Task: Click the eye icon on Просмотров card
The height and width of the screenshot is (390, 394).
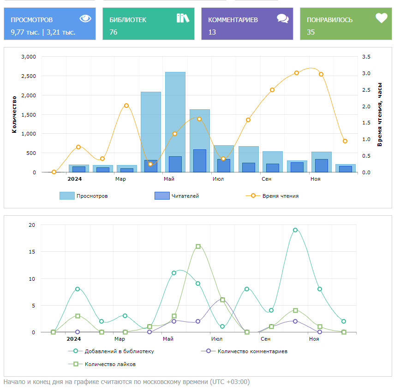Action: pos(85,18)
